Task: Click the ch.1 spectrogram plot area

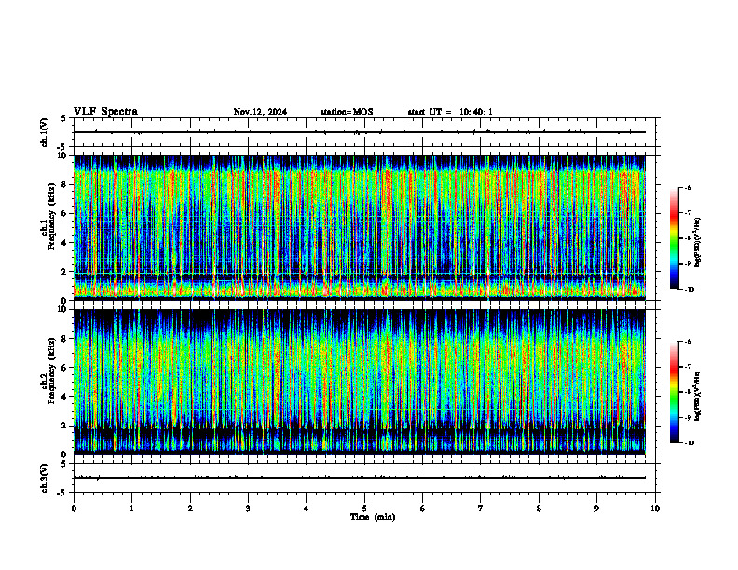Action: click(360, 227)
